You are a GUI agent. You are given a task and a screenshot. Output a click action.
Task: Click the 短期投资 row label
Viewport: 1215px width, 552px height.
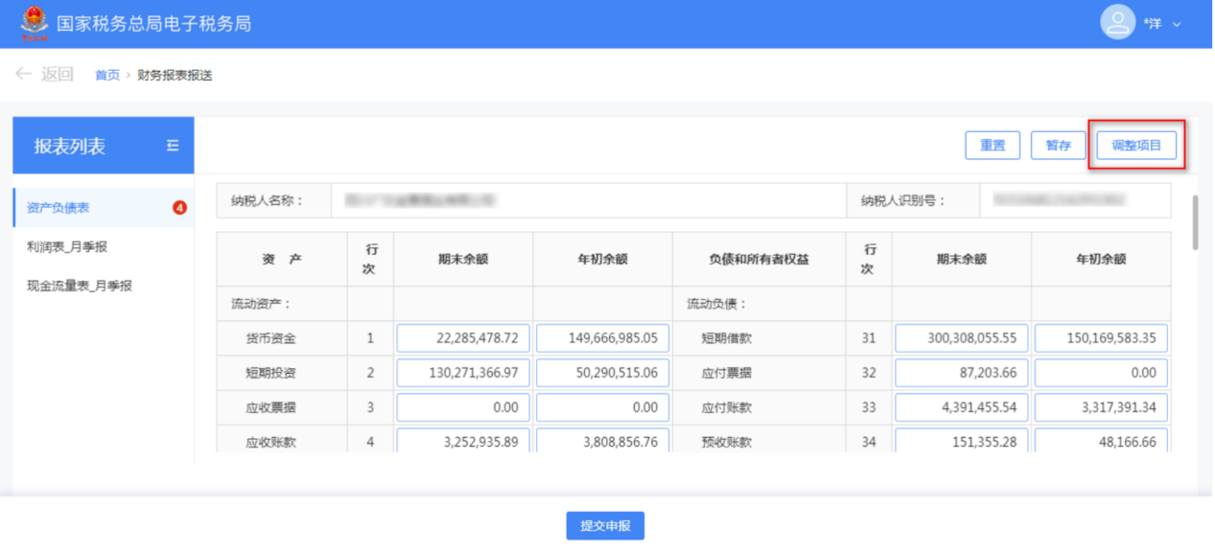(x=270, y=373)
